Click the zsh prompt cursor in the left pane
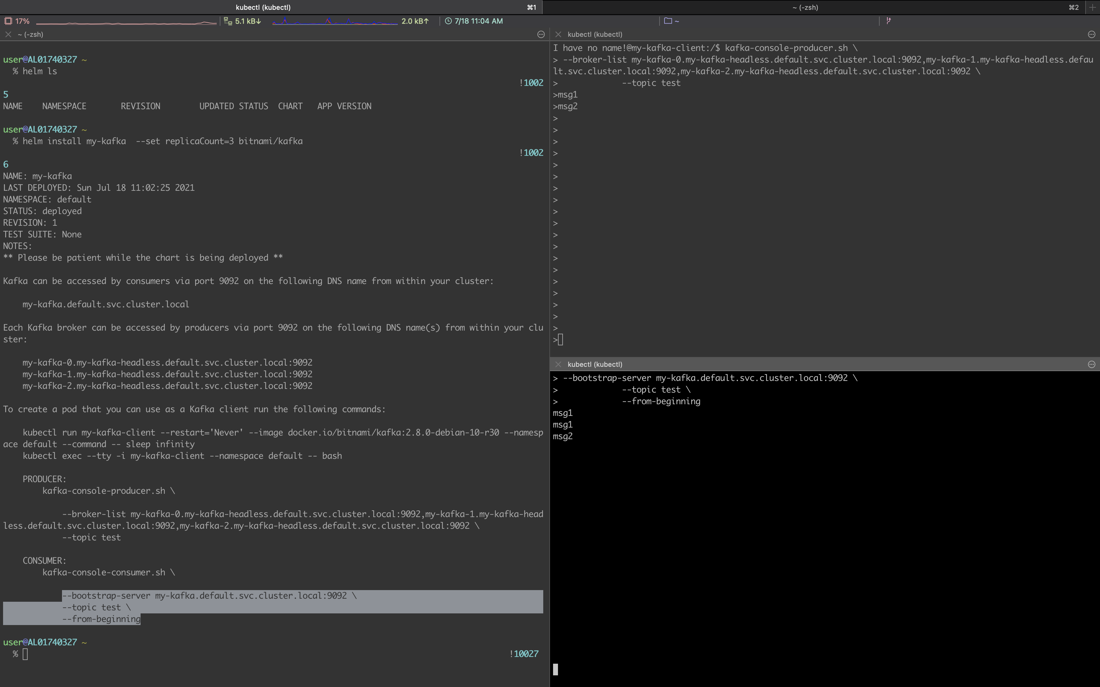 click(x=25, y=654)
